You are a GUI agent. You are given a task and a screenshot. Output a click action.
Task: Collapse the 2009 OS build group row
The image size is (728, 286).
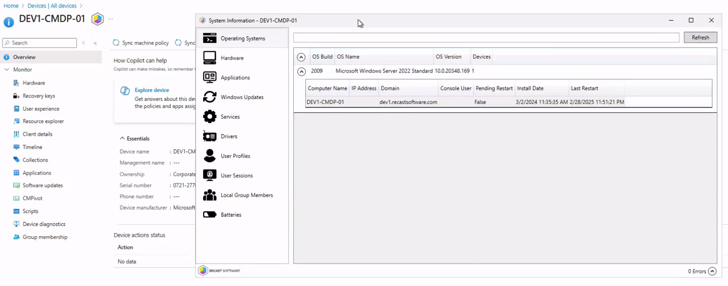pyautogui.click(x=301, y=71)
